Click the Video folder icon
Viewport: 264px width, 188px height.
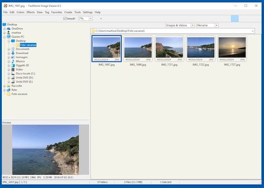[x=13, y=69]
